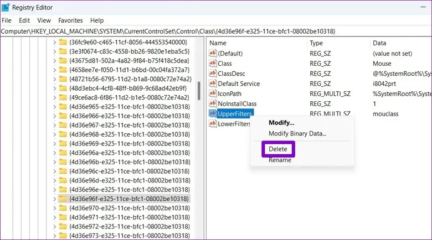The width and height of the screenshot is (432, 240).
Task: Open the Favorites menu
Action: point(70,20)
